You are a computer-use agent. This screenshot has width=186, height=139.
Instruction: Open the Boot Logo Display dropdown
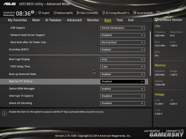click(122, 59)
